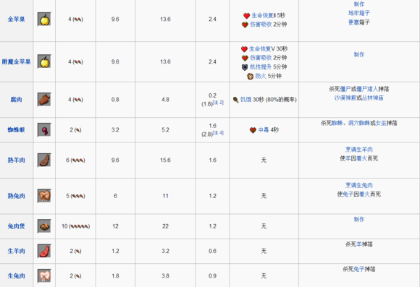This screenshot has height=287, width=420.
Task: Open the 腐肉 link
Action: [17, 100]
